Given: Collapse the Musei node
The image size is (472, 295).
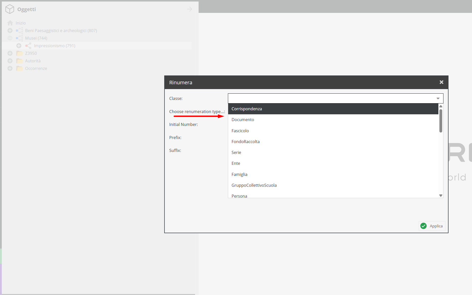Looking at the screenshot, I should point(10,38).
